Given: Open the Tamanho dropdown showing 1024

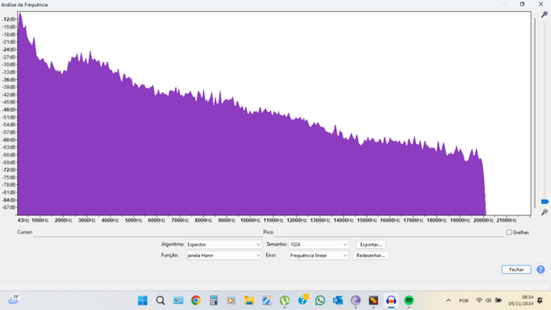Looking at the screenshot, I should point(319,245).
